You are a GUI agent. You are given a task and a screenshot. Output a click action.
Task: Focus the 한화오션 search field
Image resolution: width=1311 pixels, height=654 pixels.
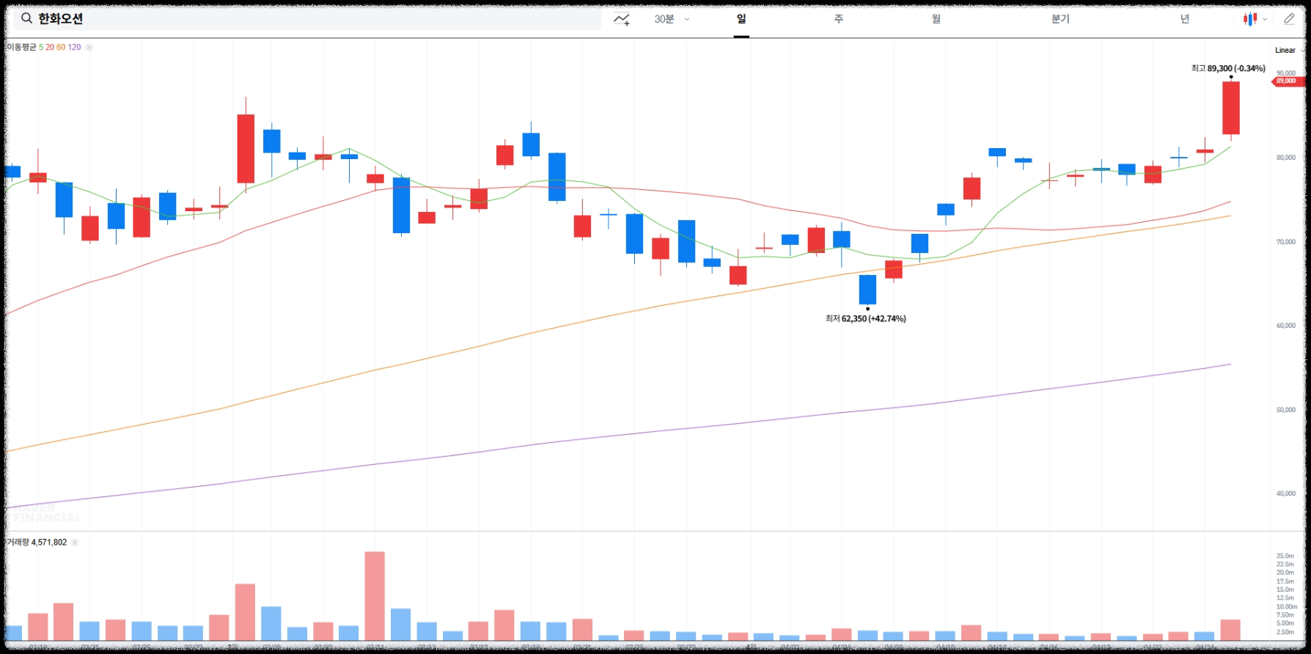[x=307, y=18]
